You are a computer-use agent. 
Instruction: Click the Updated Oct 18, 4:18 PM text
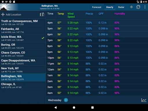[50, 9]
